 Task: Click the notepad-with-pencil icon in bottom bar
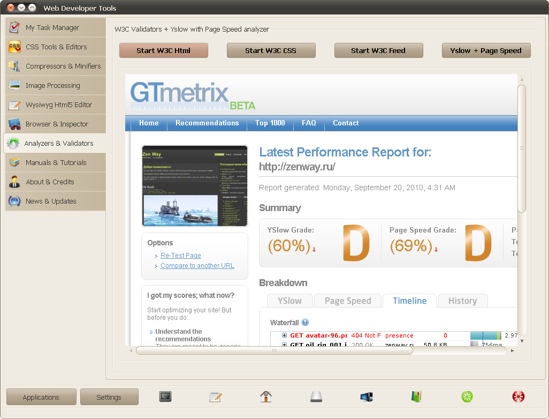pyautogui.click(x=216, y=397)
